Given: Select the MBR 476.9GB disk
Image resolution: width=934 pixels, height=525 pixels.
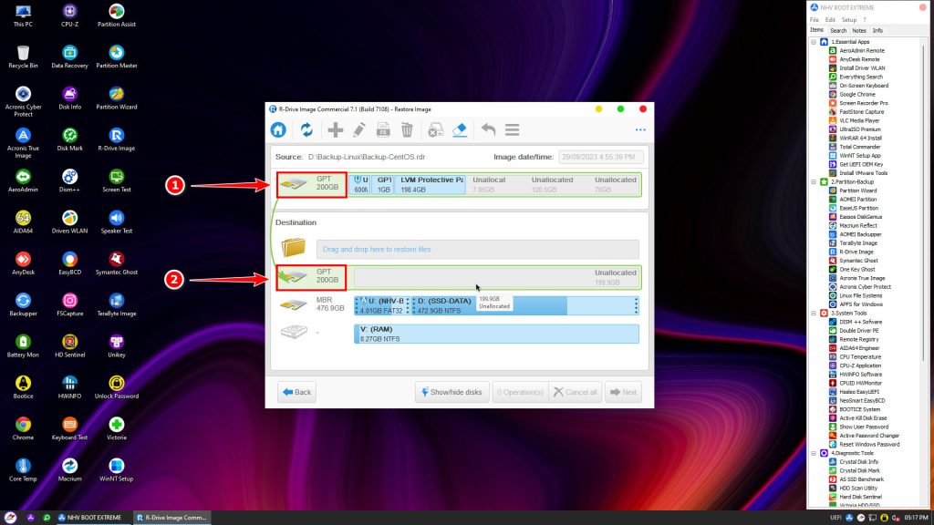Looking at the screenshot, I should click(x=313, y=304).
